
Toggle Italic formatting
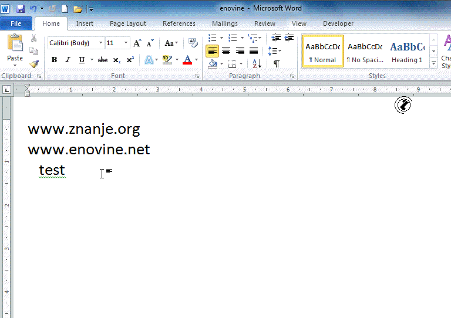(x=68, y=60)
